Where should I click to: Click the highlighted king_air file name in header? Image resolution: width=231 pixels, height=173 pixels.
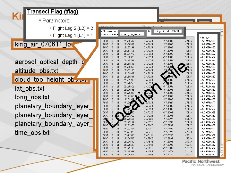click(x=167, y=31)
